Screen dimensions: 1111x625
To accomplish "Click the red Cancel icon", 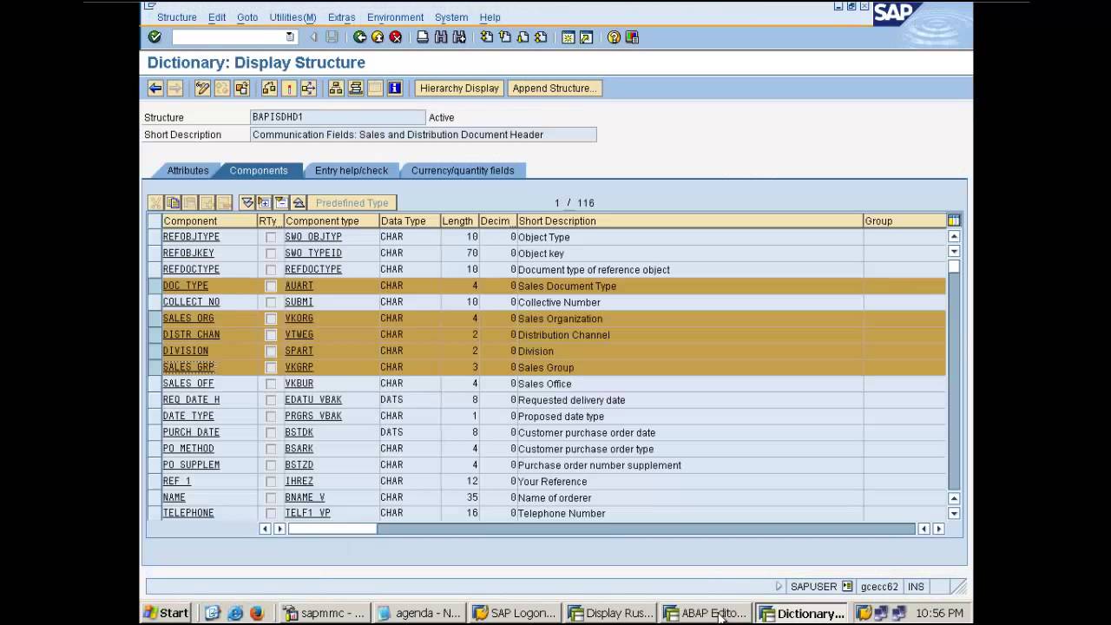I will (x=396, y=37).
